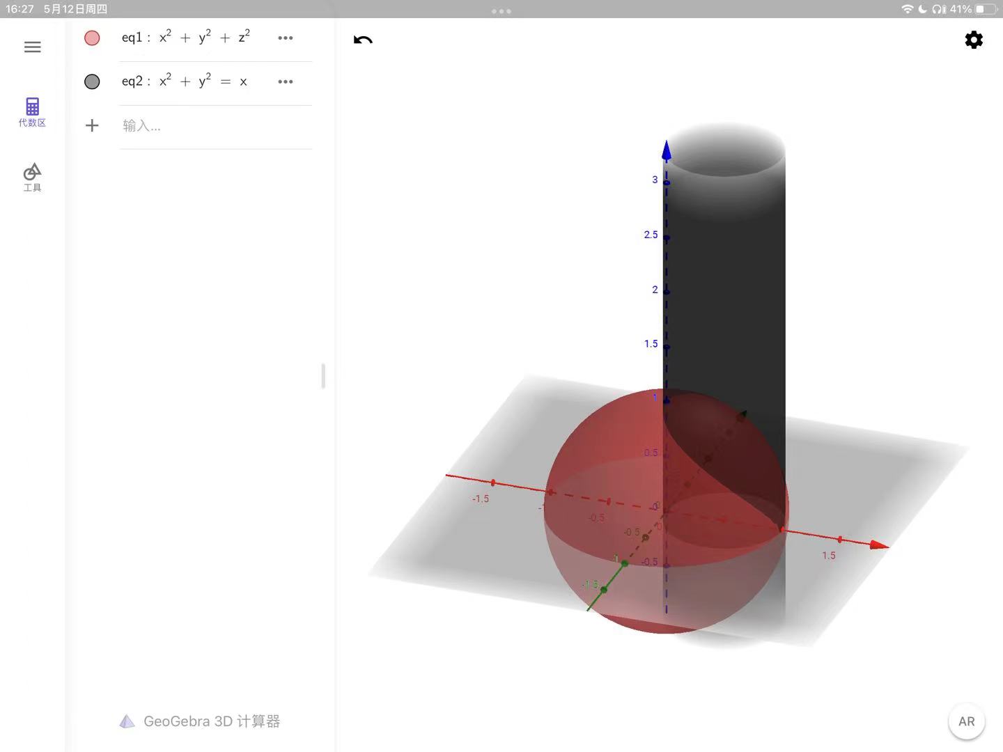
Task: Open the 工具 tools panel
Action: (x=32, y=177)
